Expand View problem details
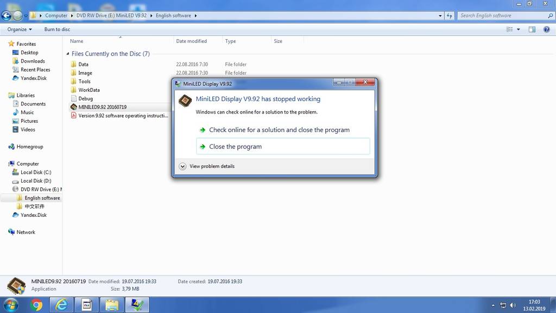The height and width of the screenshot is (313, 556). click(207, 166)
